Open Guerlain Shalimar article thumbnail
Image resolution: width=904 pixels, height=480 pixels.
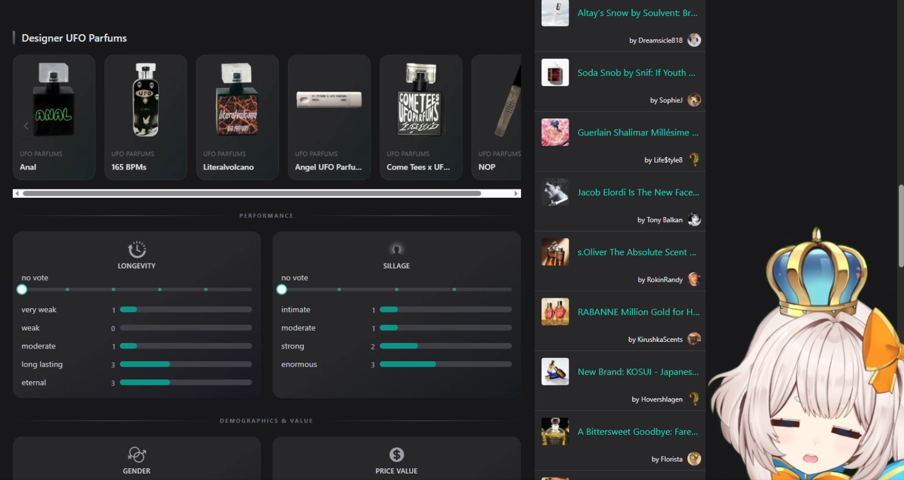555,133
